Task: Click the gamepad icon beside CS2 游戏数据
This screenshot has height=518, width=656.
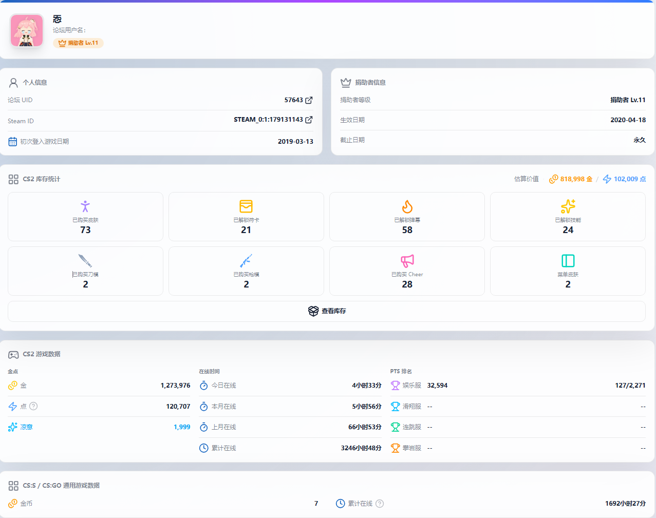Action: point(13,355)
